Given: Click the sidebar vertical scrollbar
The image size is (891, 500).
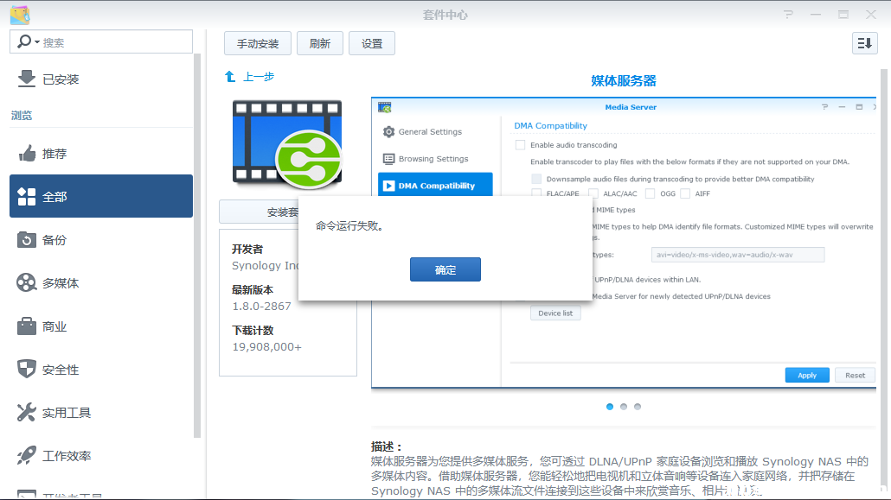Looking at the screenshot, I should (197, 245).
